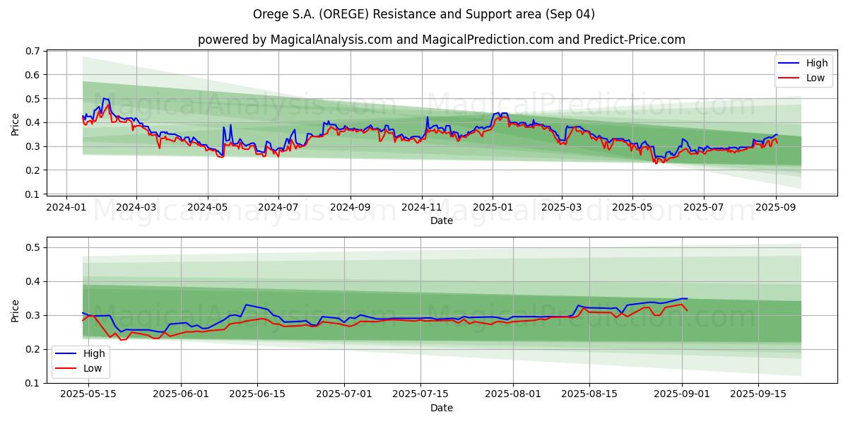This screenshot has width=848, height=424.
Task: Click the bottom chart x-axis label '2025-09-01'
Action: pyautogui.click(x=682, y=395)
